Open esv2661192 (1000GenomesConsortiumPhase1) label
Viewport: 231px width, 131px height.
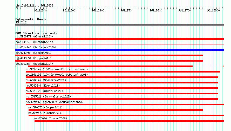tap(57, 75)
